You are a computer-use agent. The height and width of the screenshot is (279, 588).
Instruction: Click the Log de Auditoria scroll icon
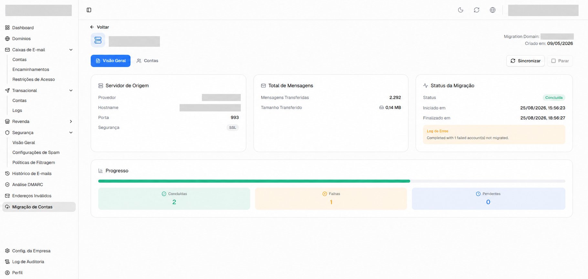point(7,262)
